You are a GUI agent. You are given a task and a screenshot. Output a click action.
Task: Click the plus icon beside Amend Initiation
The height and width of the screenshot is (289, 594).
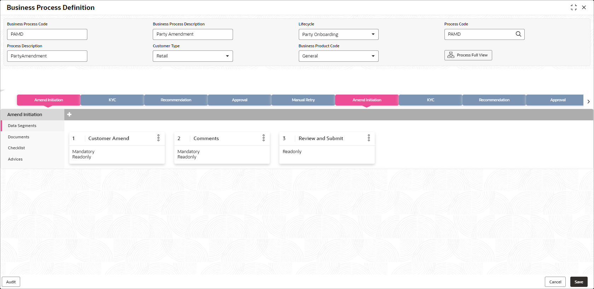coord(69,114)
